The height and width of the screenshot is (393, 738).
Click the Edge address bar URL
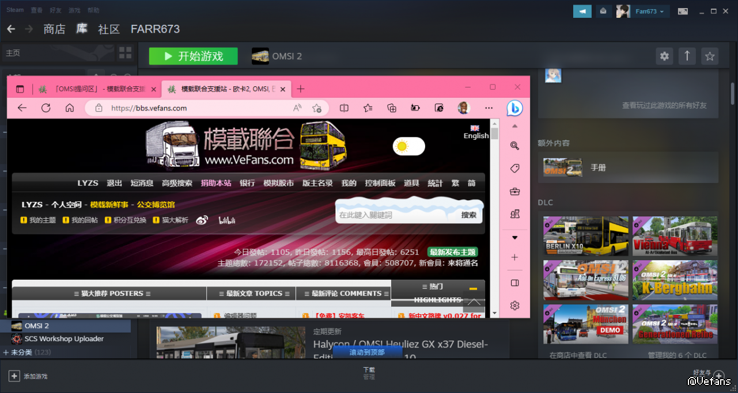[x=149, y=108]
